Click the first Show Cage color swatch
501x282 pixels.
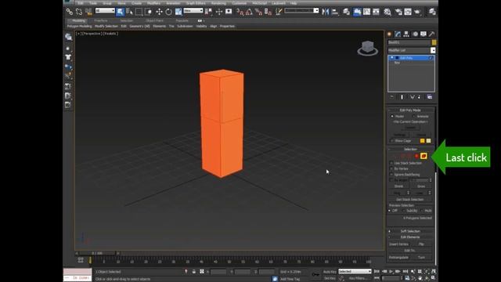pos(423,141)
